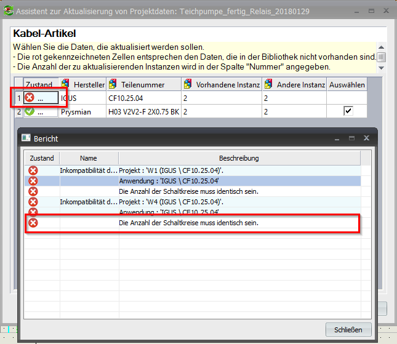Click the error icon in the highlighted Anwendung row
The height and width of the screenshot is (344, 397).
tap(33, 180)
